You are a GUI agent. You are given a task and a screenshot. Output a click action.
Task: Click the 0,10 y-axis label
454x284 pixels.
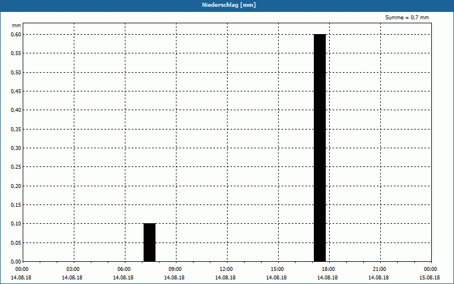coord(16,224)
